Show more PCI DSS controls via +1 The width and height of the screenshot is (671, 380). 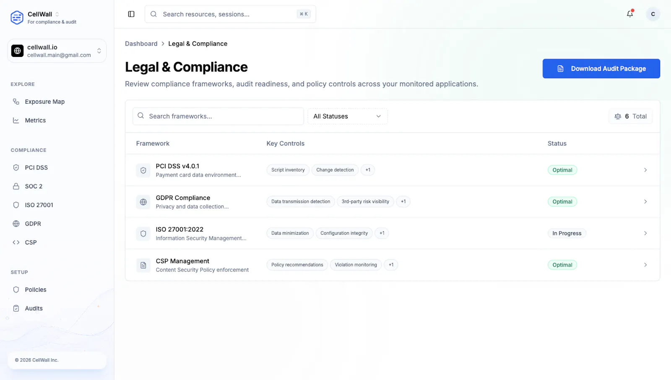coord(368,170)
